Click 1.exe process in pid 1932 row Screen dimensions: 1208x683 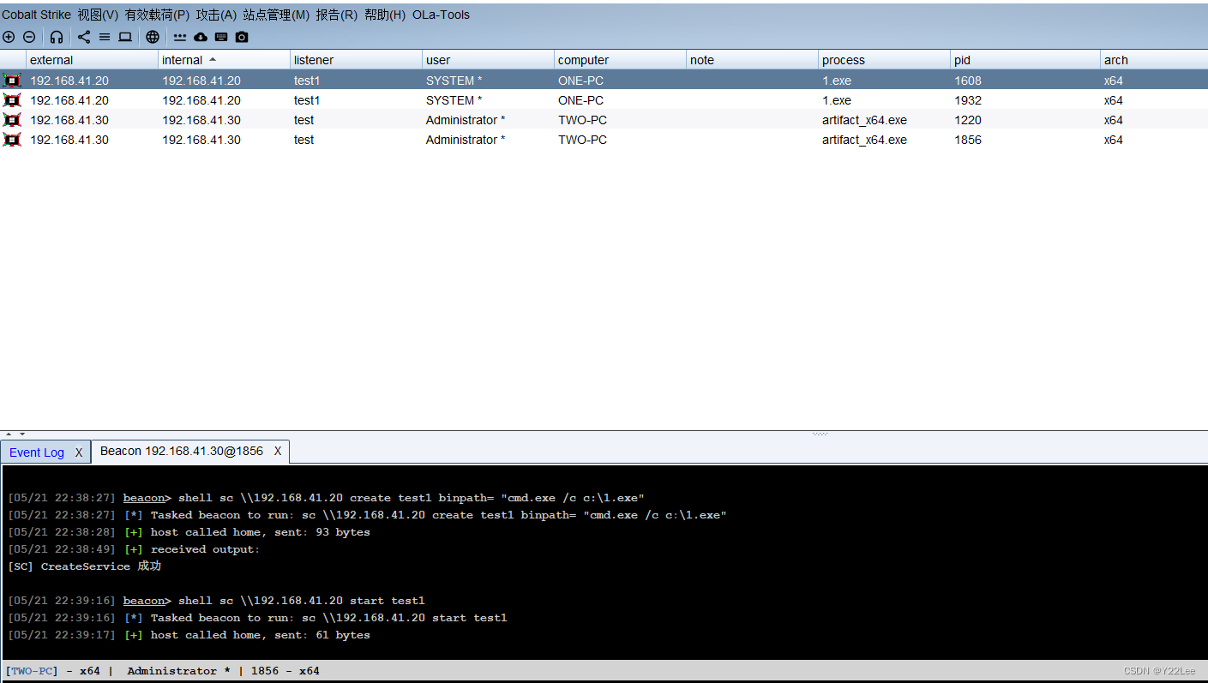pyautogui.click(x=837, y=100)
